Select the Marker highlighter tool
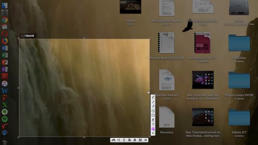258x145 pixels. tap(153, 120)
